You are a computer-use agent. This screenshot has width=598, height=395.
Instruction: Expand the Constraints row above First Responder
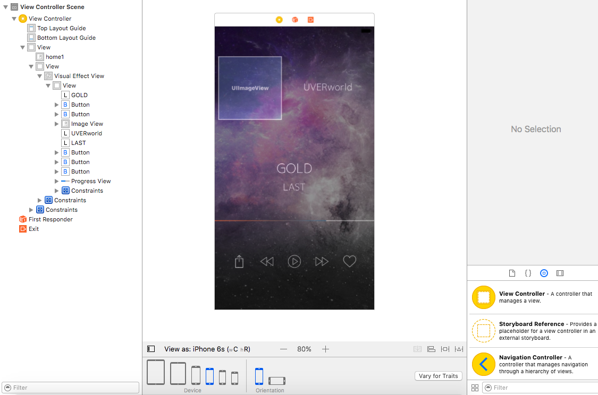[31, 210]
